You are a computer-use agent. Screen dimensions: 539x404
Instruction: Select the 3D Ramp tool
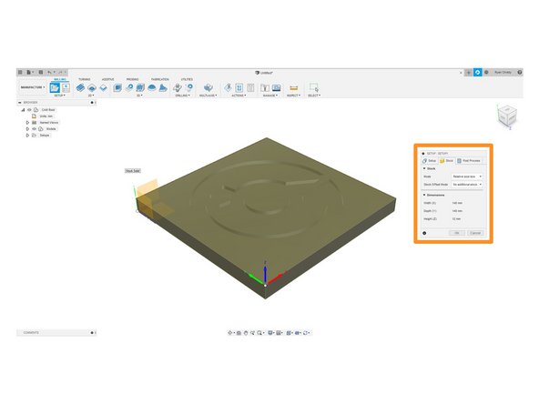[x=163, y=87]
